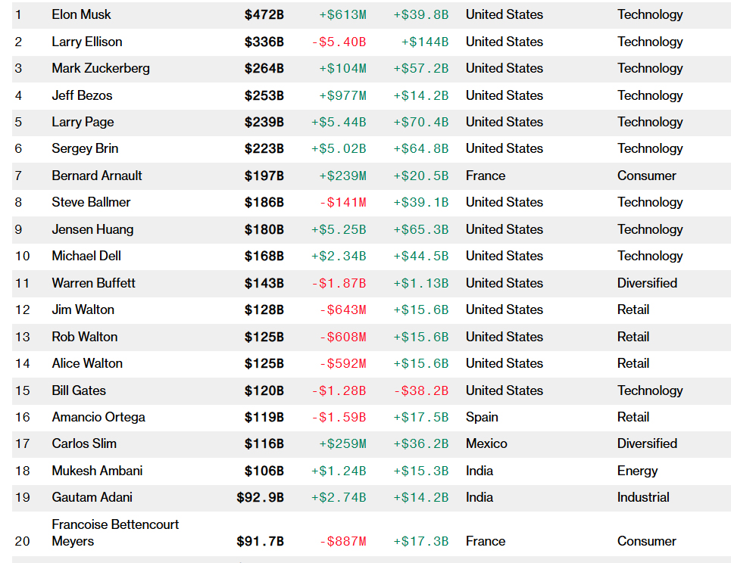The image size is (731, 563).
Task: Open Jensen Huang's profile
Action: coord(92,229)
